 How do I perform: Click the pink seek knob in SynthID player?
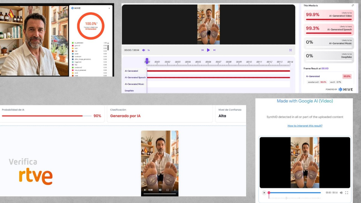269,193
